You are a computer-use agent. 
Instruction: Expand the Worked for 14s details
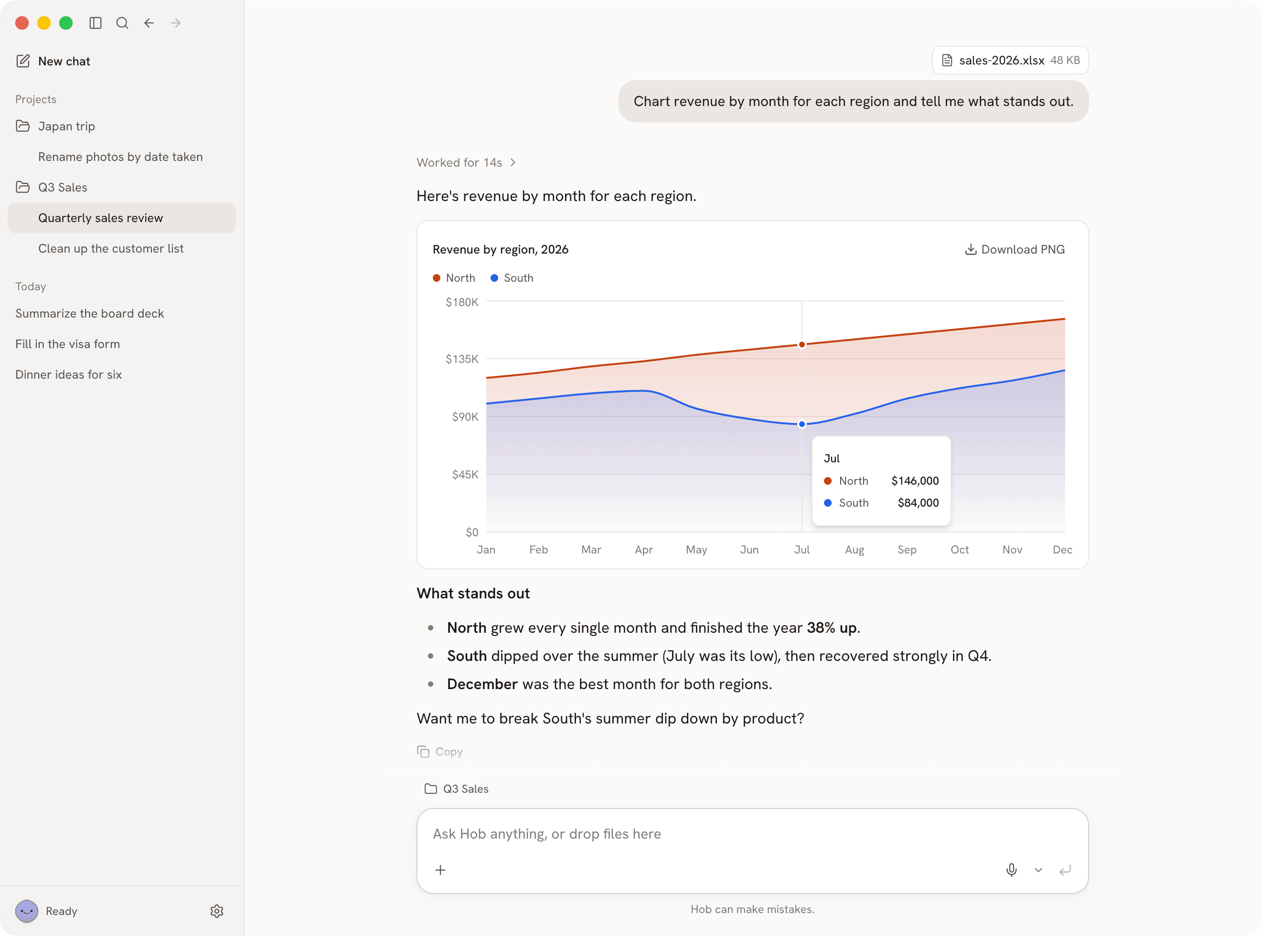click(x=466, y=163)
